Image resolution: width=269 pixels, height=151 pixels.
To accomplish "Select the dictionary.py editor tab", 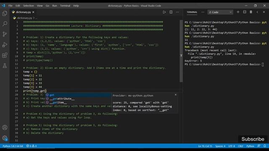I will (x=23, y=12).
